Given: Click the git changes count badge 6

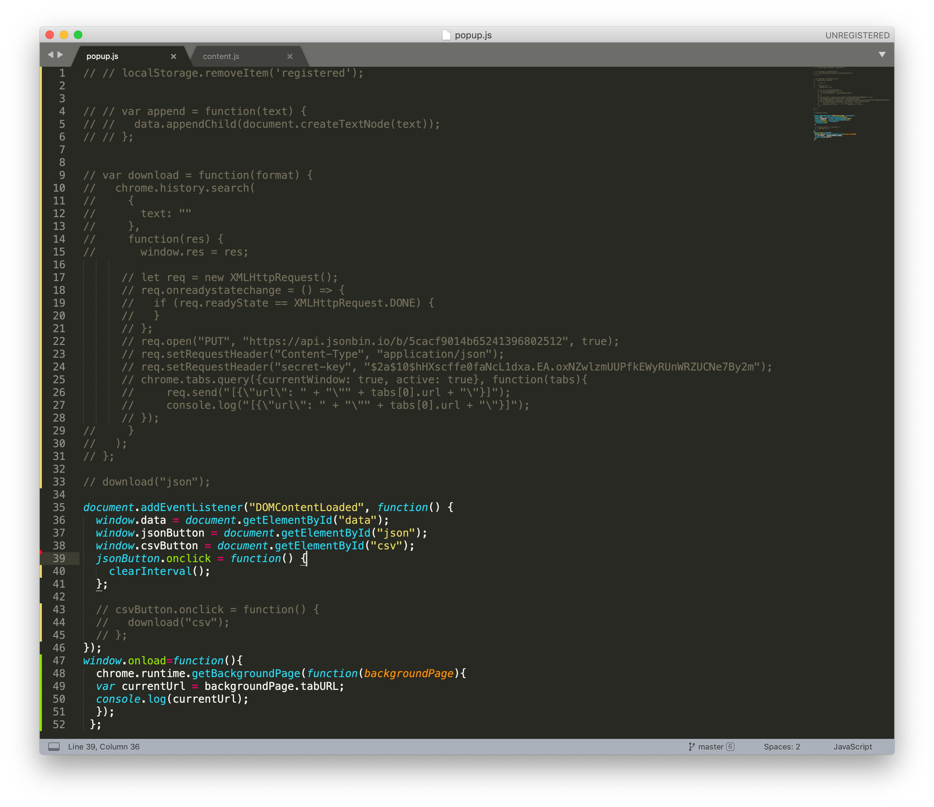Looking at the screenshot, I should 730,747.
